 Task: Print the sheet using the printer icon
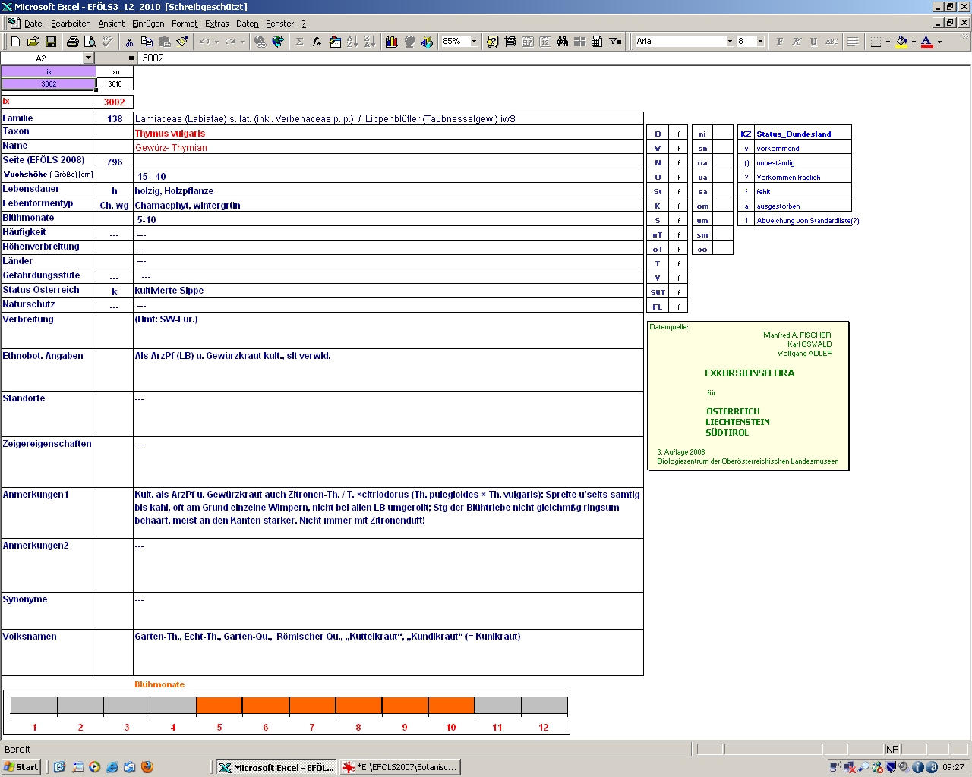(x=73, y=42)
